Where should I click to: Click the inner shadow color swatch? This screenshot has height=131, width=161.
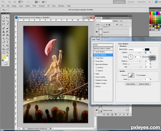(147, 49)
